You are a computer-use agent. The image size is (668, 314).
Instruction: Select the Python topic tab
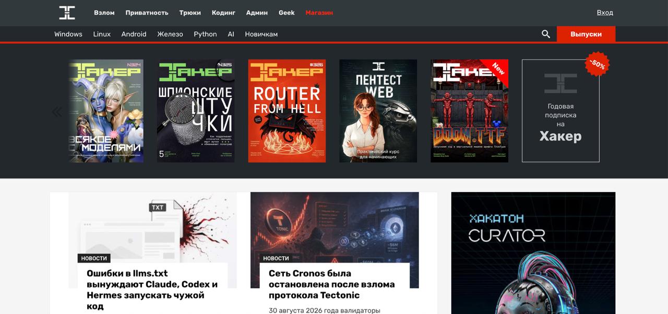(205, 34)
